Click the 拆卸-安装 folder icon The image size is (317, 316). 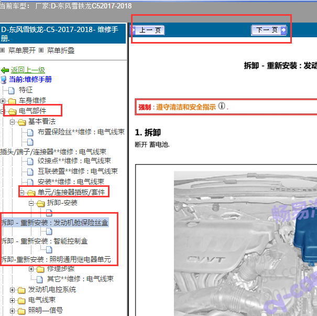tap(41, 203)
